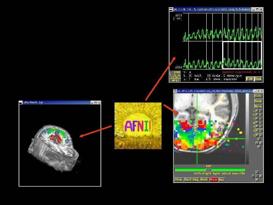Click the up arrow beside label i
Viewport: 273px width, 205px height.
(260, 126)
